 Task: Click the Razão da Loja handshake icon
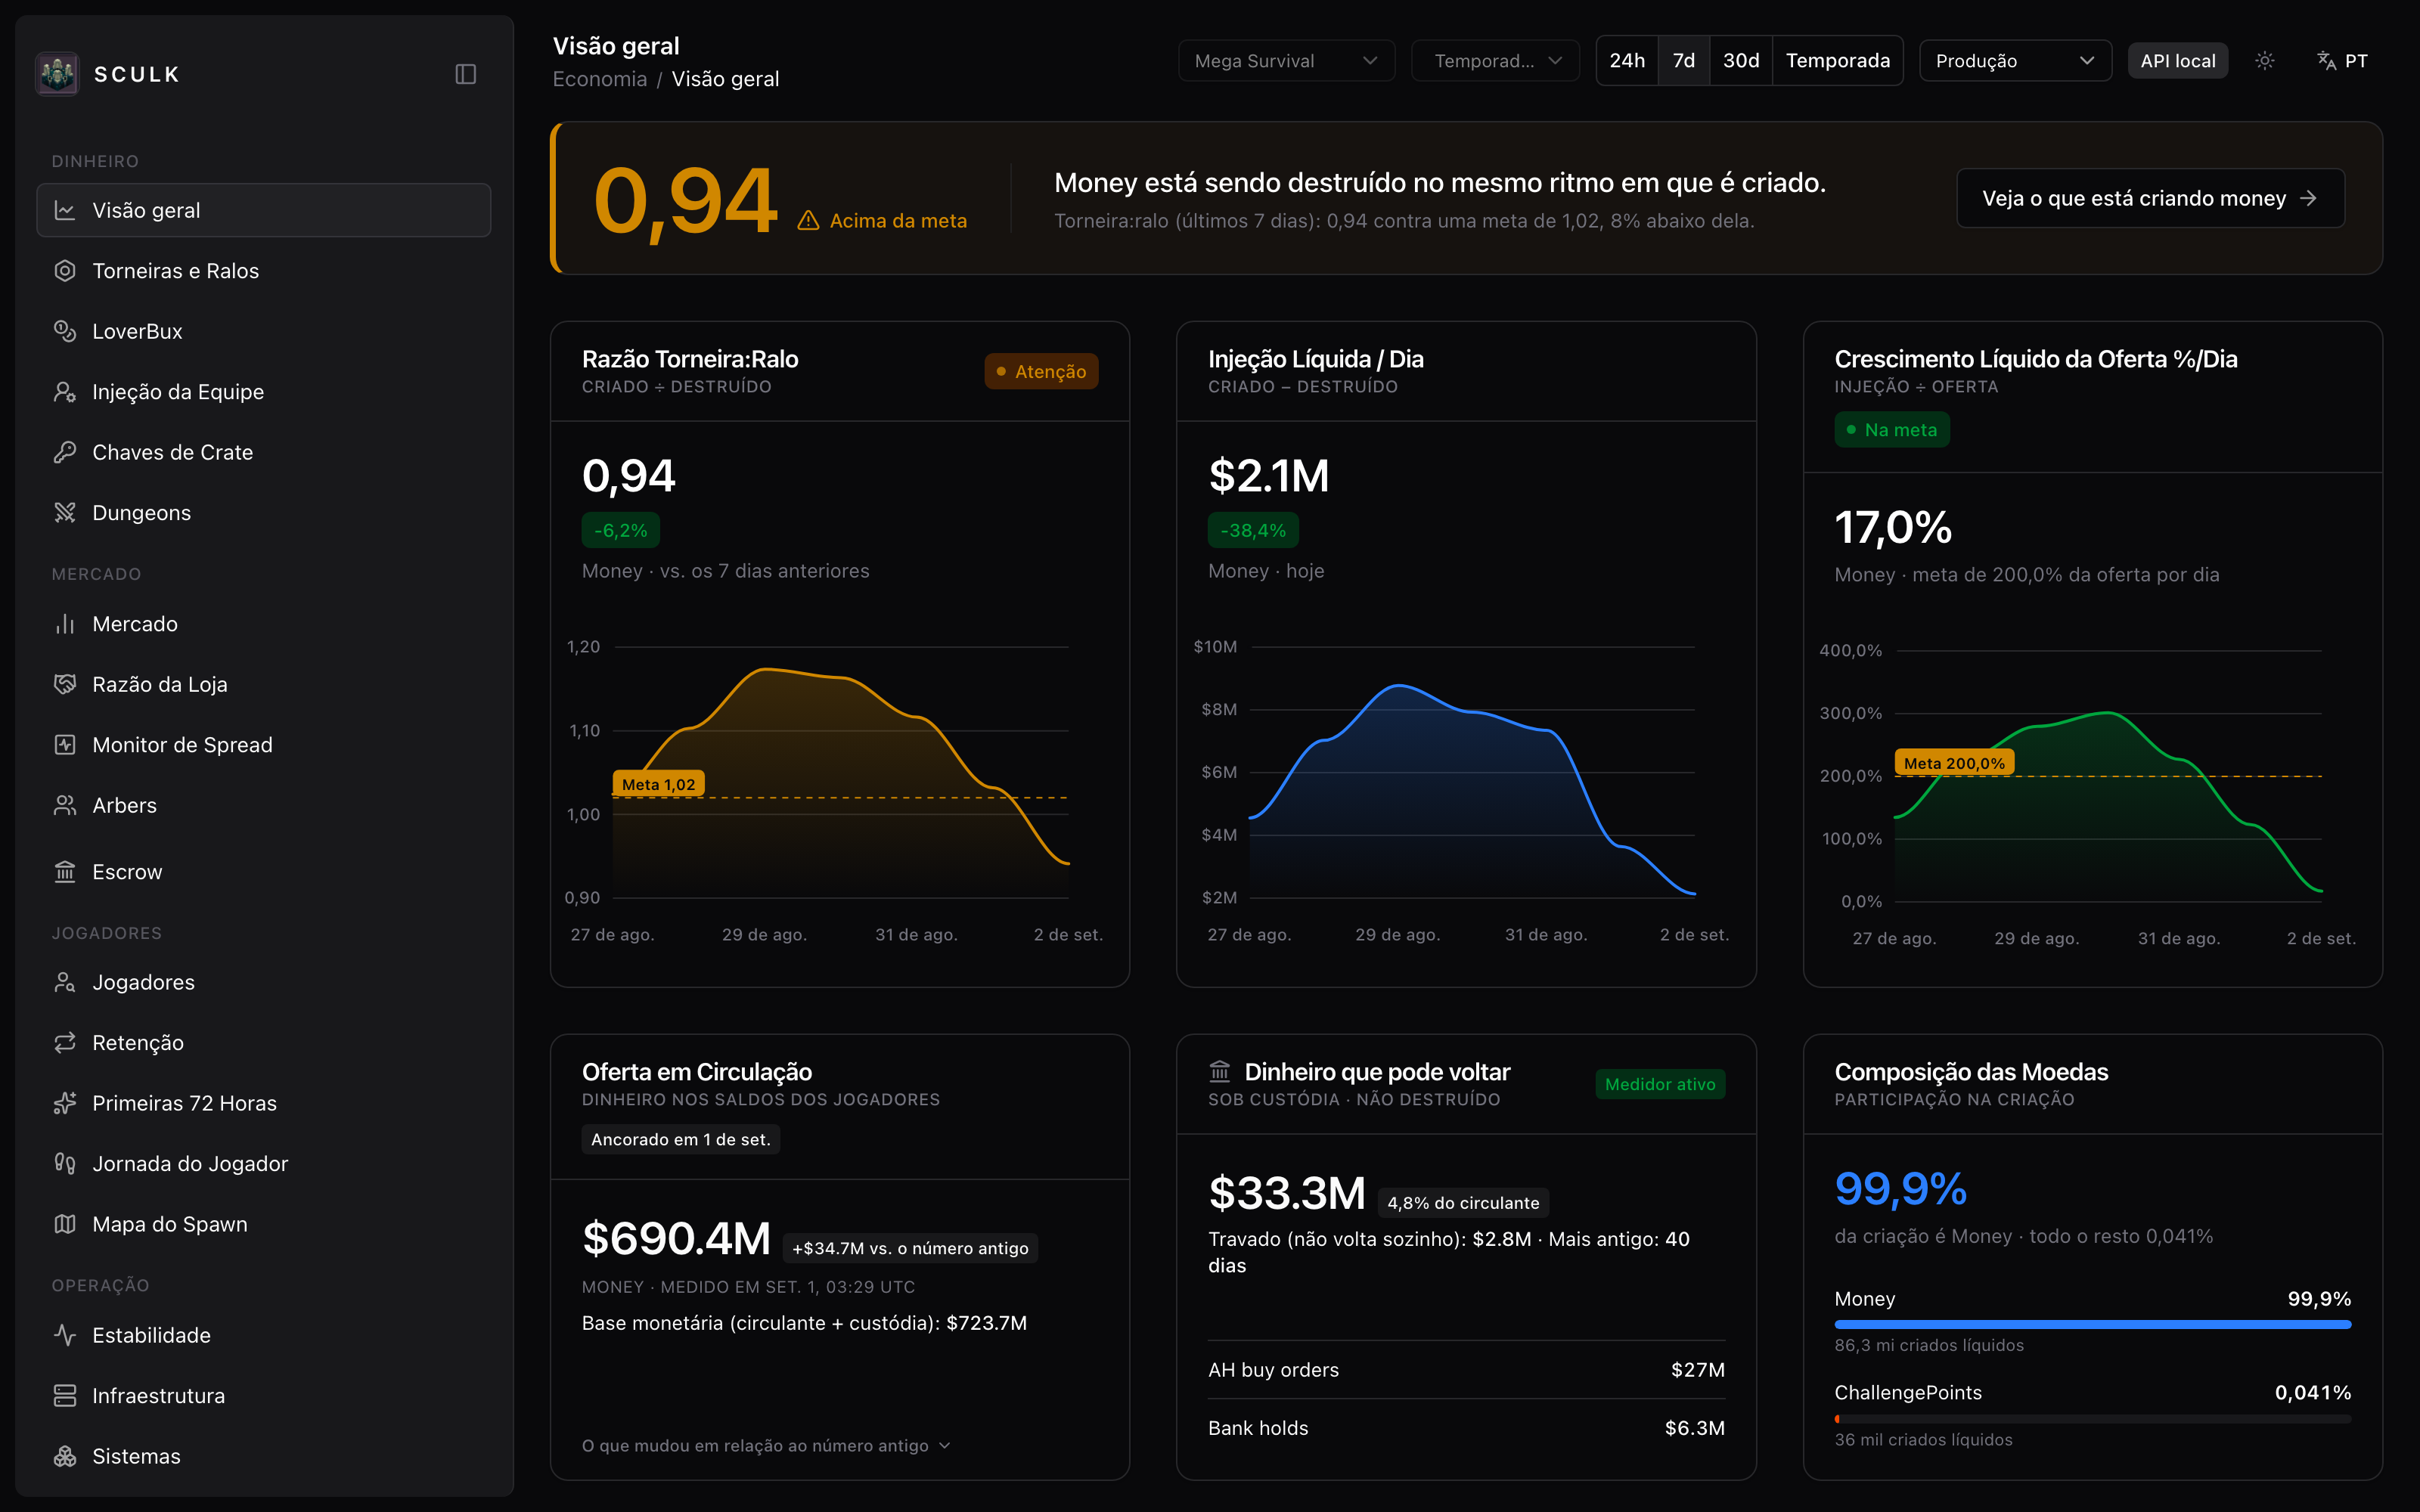pos(65,684)
